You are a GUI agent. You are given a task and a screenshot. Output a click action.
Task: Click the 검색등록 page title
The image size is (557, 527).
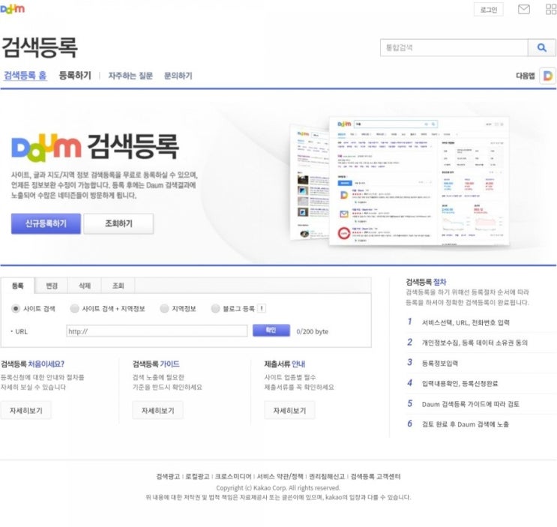(x=39, y=47)
